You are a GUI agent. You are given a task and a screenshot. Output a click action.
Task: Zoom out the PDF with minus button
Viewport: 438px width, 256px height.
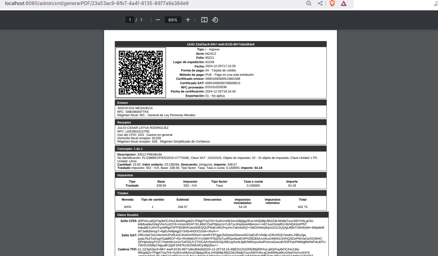158,20
